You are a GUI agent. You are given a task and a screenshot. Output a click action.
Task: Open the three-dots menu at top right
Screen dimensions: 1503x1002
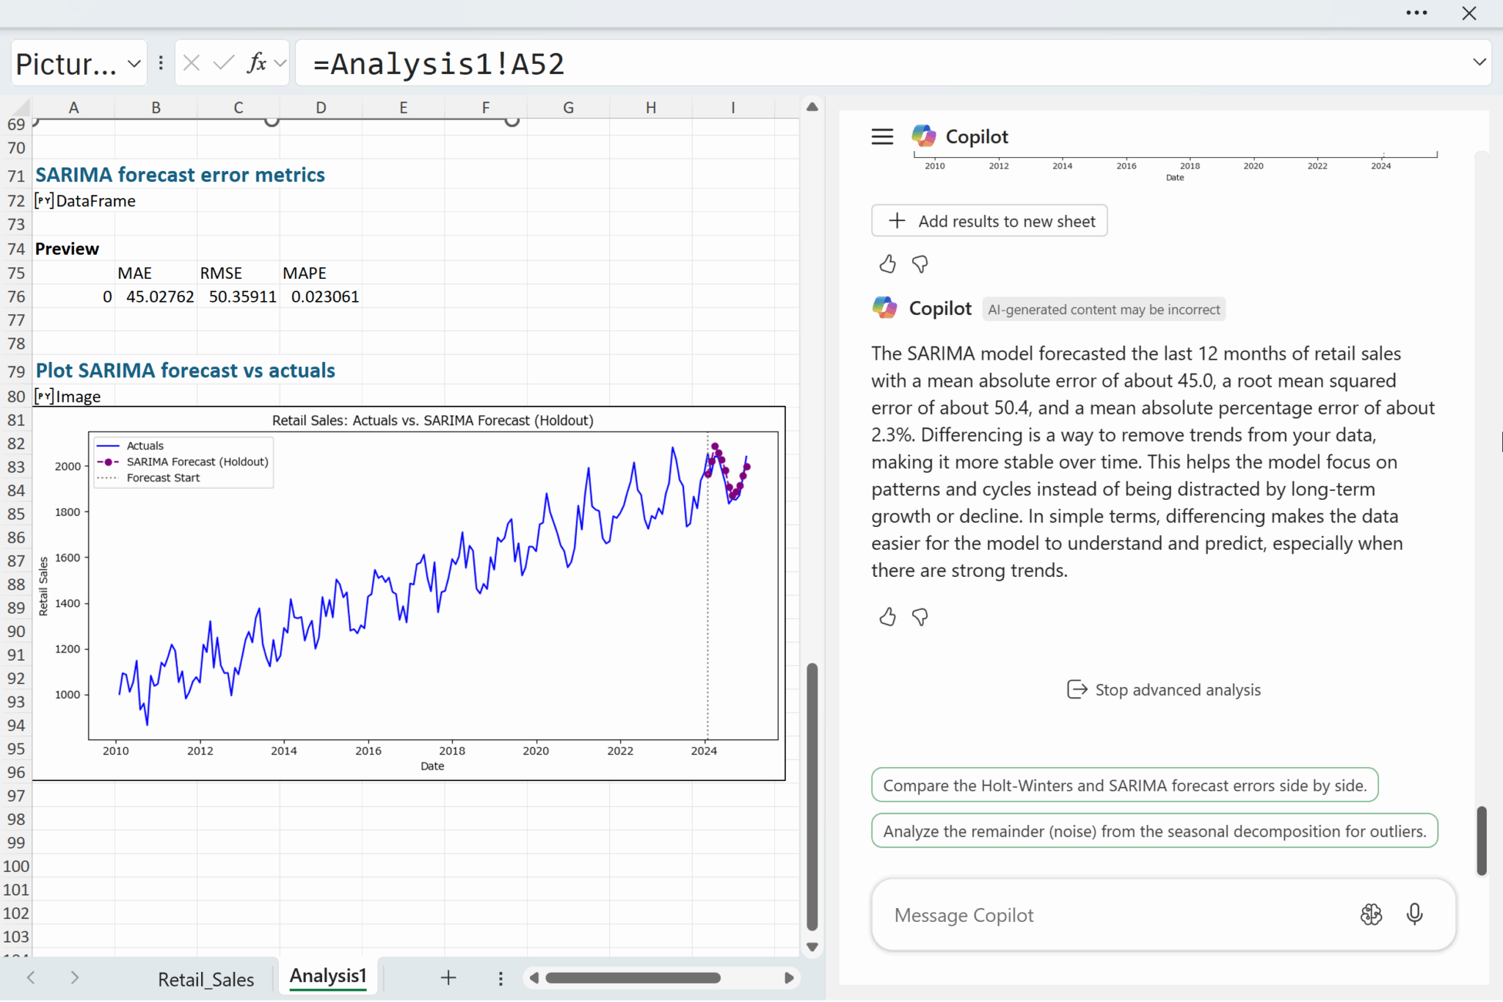1416,13
